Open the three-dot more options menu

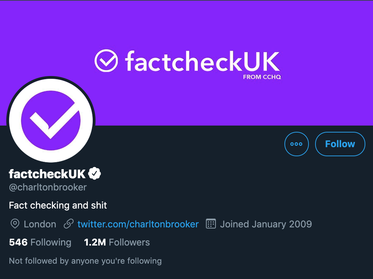click(x=296, y=144)
